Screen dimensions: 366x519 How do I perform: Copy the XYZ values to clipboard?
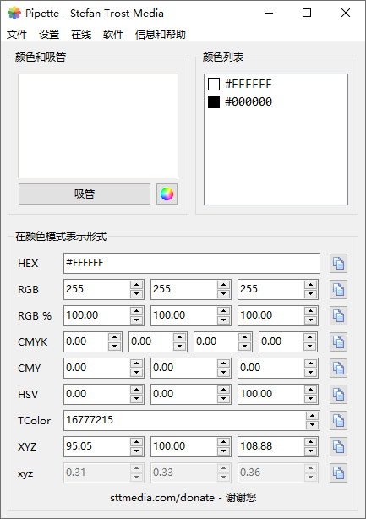(x=338, y=447)
